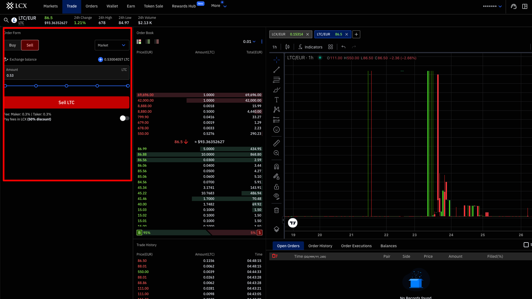This screenshot has width=532, height=299.
Task: Toggle the magnet snap mode
Action: pyautogui.click(x=277, y=167)
